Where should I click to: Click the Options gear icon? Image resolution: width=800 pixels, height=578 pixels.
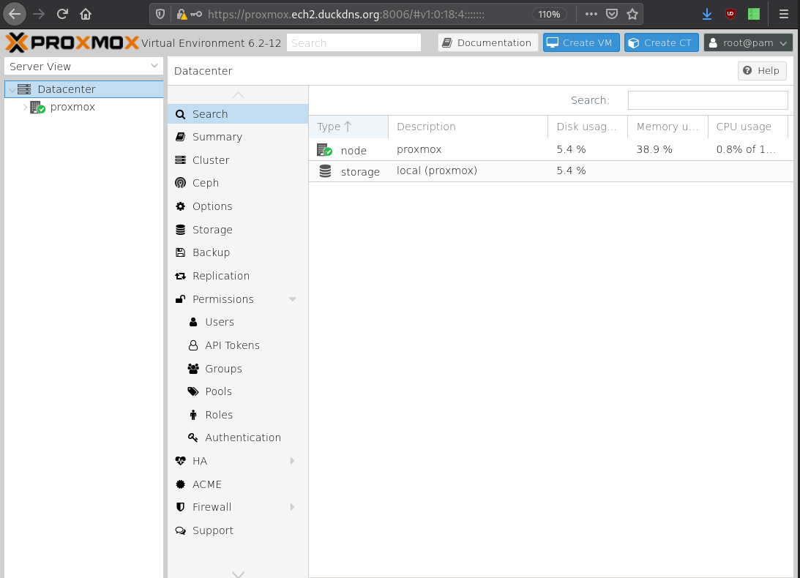pos(180,206)
